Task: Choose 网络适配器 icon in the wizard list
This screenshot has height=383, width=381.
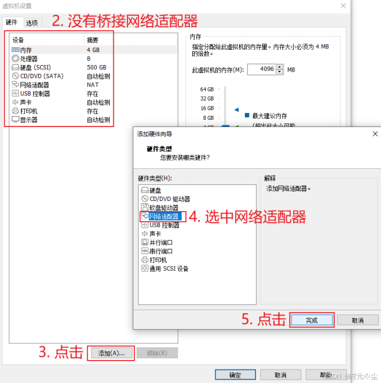Action: (x=145, y=216)
